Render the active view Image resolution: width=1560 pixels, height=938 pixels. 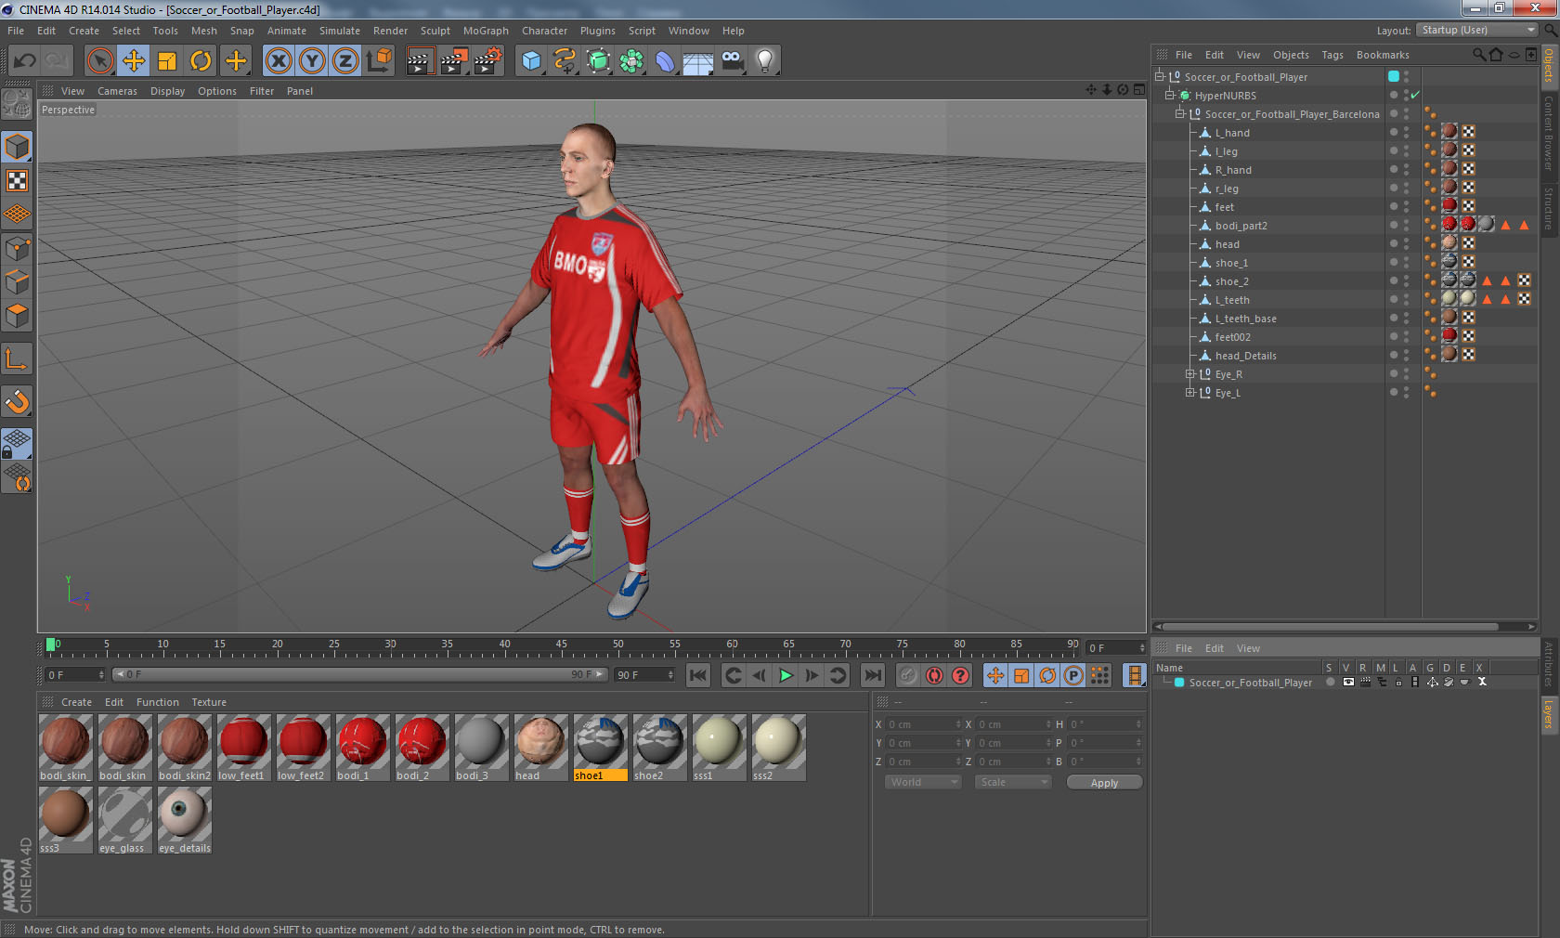click(x=420, y=61)
